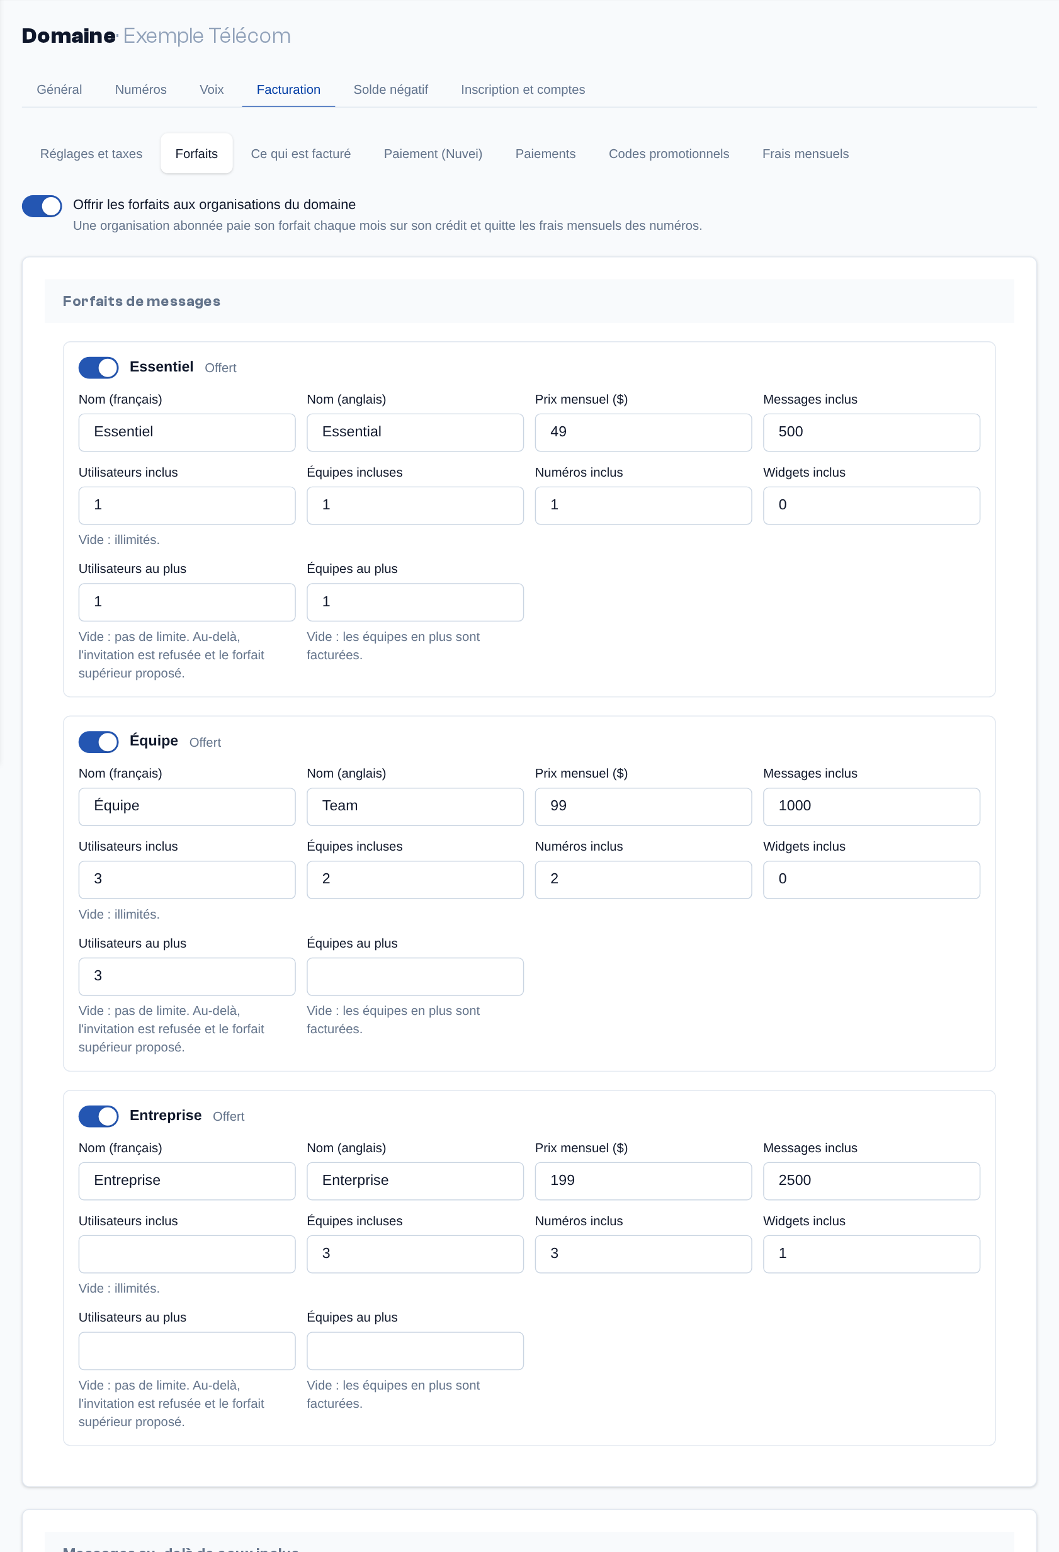Click Entreprise's empty Utilisateurs au plus field

187,1351
